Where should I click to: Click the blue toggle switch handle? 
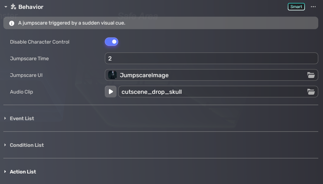114,42
